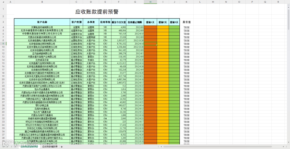Select the debt amount 390,027
The width and height of the screenshot is (290, 149).
119,106
